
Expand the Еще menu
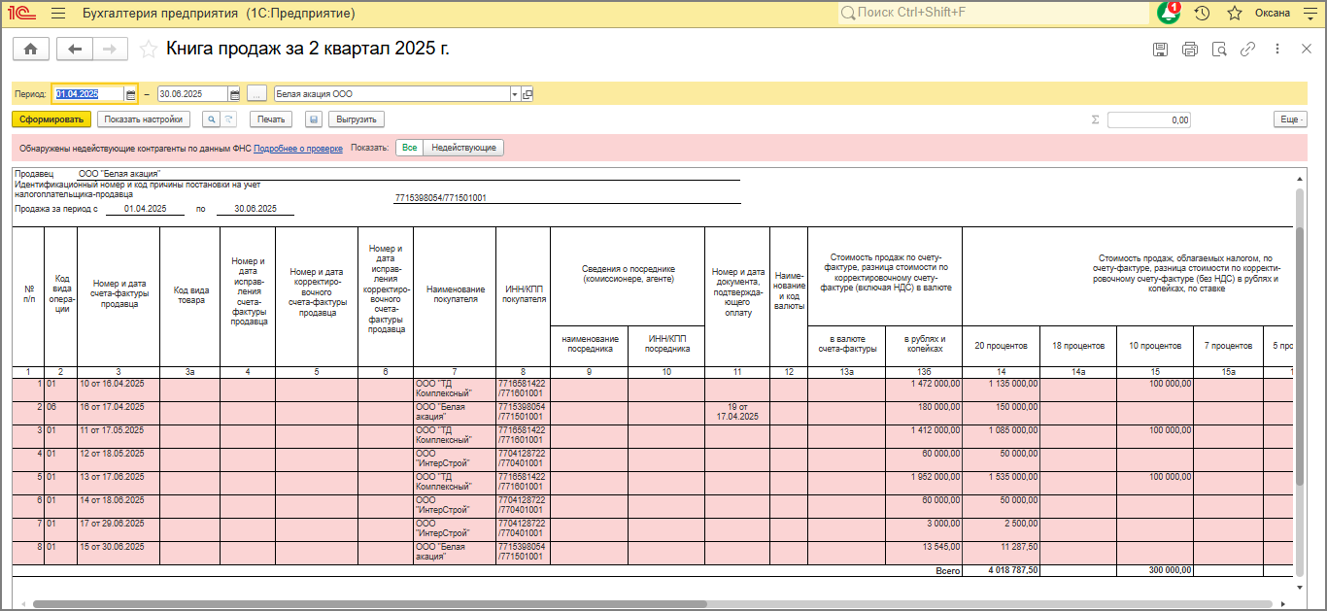coord(1289,119)
